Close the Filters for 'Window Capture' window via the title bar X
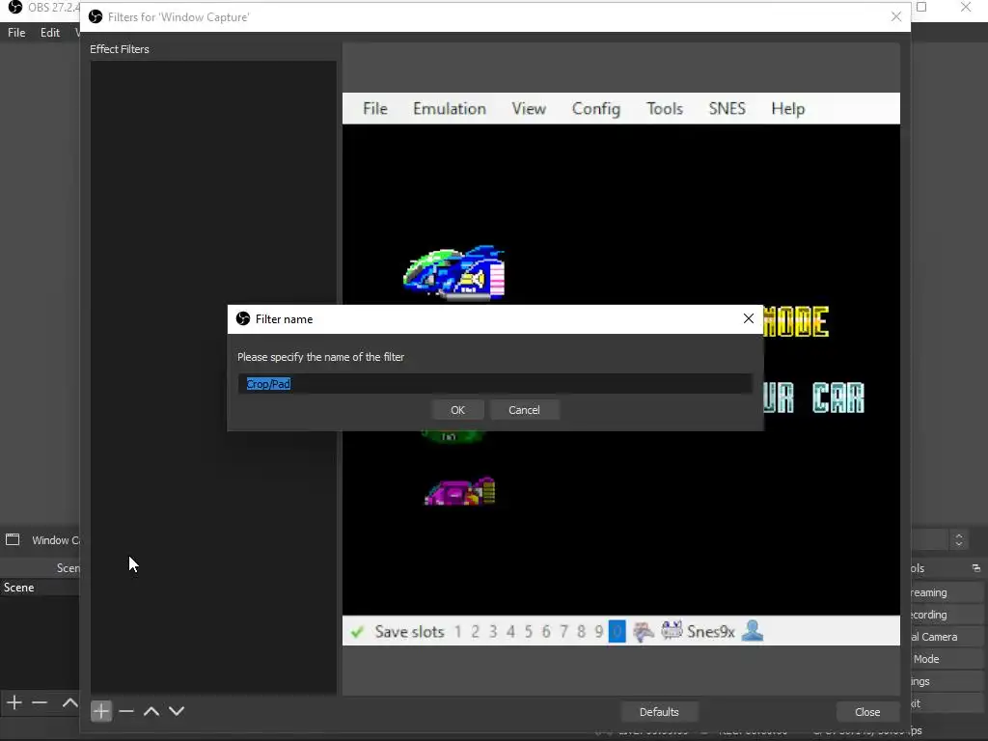Screen dimensions: 988x741 [x=896, y=16]
